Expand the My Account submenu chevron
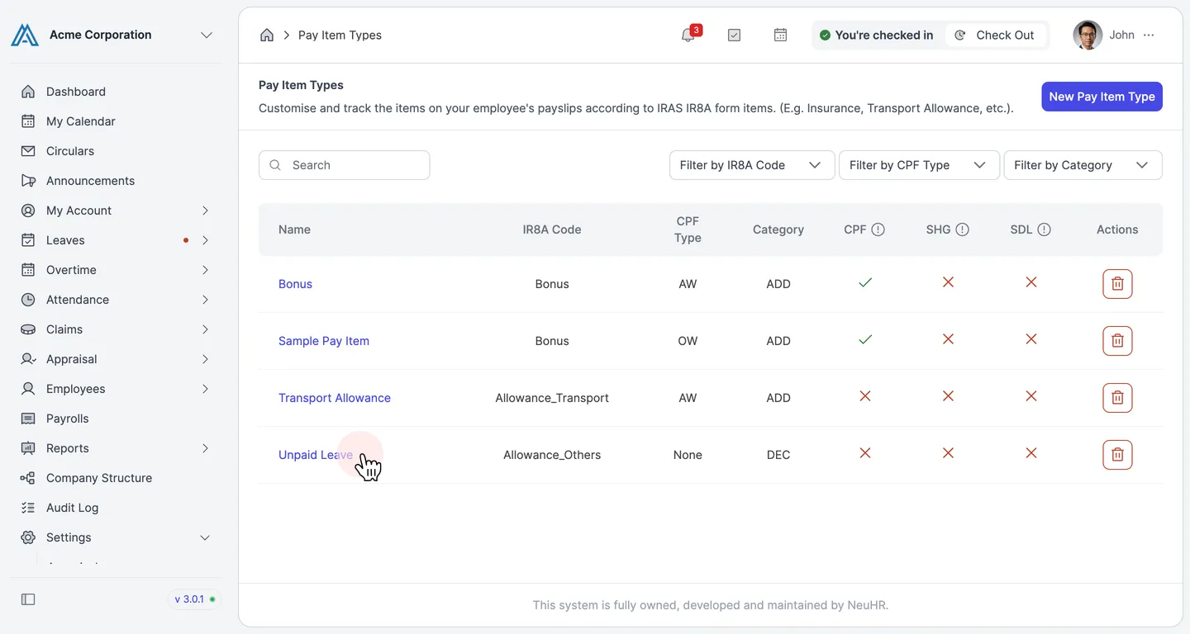This screenshot has width=1190, height=634. click(205, 211)
